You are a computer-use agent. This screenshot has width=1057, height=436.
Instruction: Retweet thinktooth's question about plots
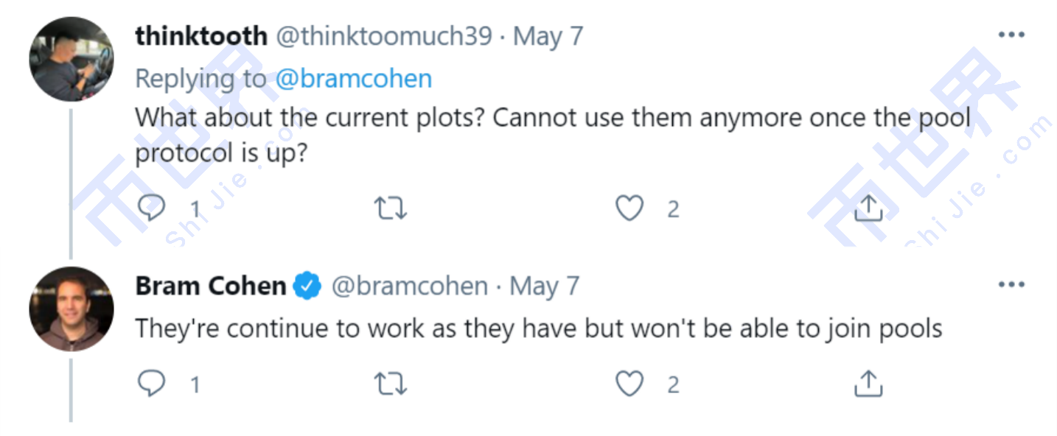click(x=391, y=209)
